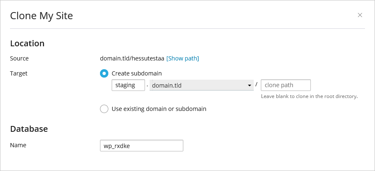The width and height of the screenshot is (375, 171).
Task: Select the Create subdomain radio button
Action: [x=104, y=73]
